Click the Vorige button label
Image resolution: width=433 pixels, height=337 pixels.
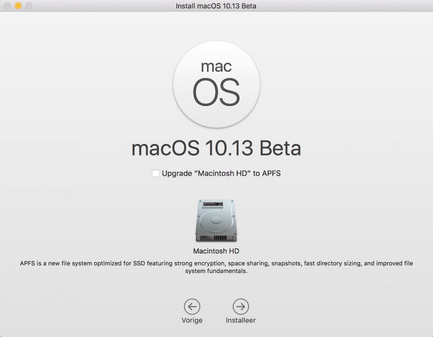192,320
